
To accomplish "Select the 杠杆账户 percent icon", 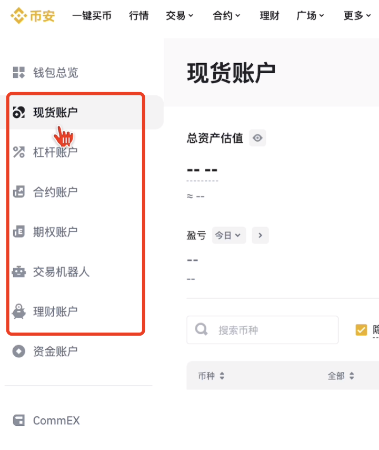I will pyautogui.click(x=19, y=152).
